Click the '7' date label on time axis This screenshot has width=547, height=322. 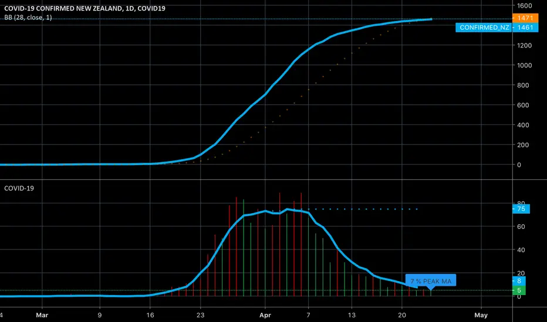[x=308, y=316]
